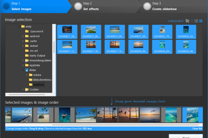Select the highlighted last aerial image in filmstrip

click(193, 115)
